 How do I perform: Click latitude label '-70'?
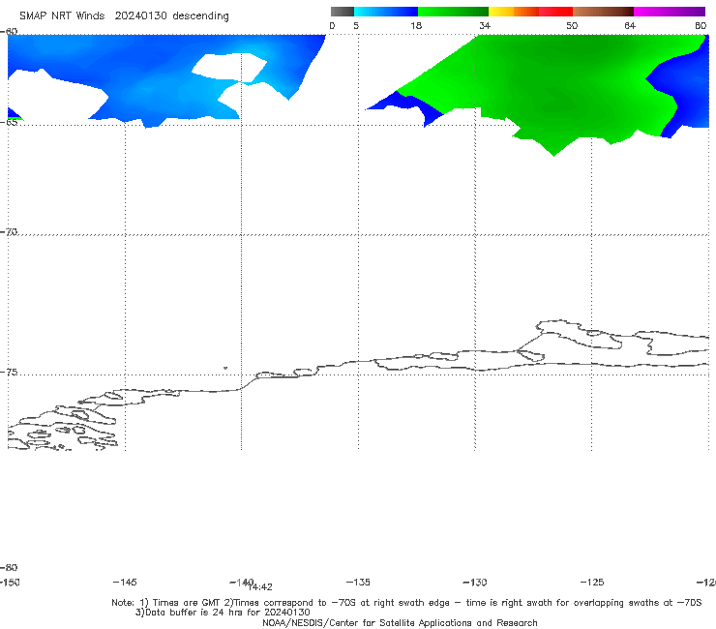[x=9, y=231]
